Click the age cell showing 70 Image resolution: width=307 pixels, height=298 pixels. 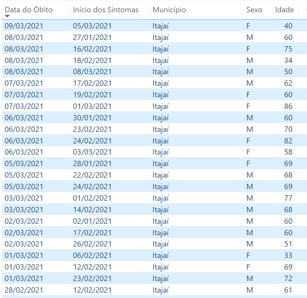(288, 129)
